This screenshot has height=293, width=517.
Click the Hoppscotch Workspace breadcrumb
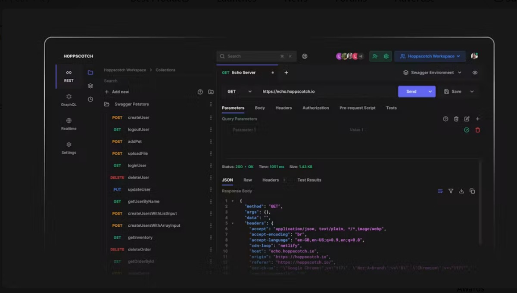coord(125,70)
